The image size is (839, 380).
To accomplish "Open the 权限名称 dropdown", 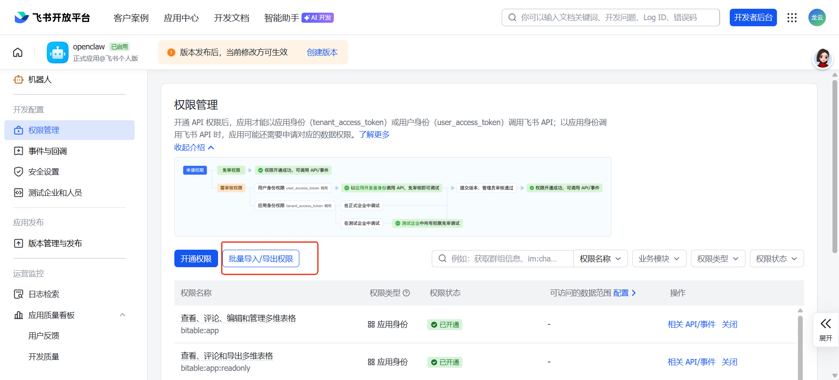I will pos(600,259).
